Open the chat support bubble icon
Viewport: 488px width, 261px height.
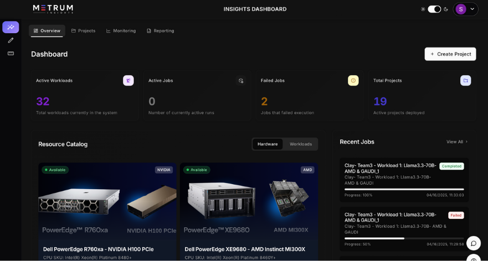(x=474, y=243)
